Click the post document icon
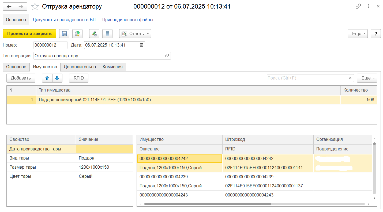383x212 pixels. tap(77, 34)
